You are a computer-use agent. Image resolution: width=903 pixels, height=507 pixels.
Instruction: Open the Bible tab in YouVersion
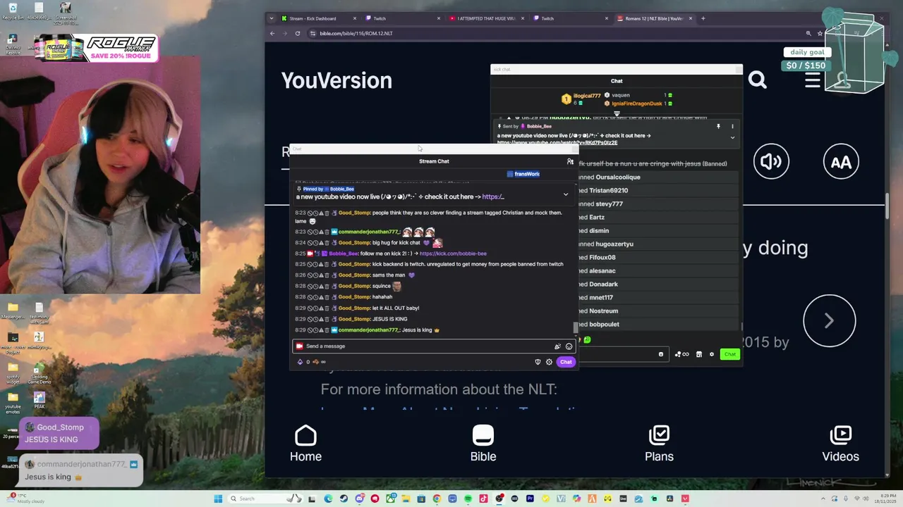coord(483,444)
